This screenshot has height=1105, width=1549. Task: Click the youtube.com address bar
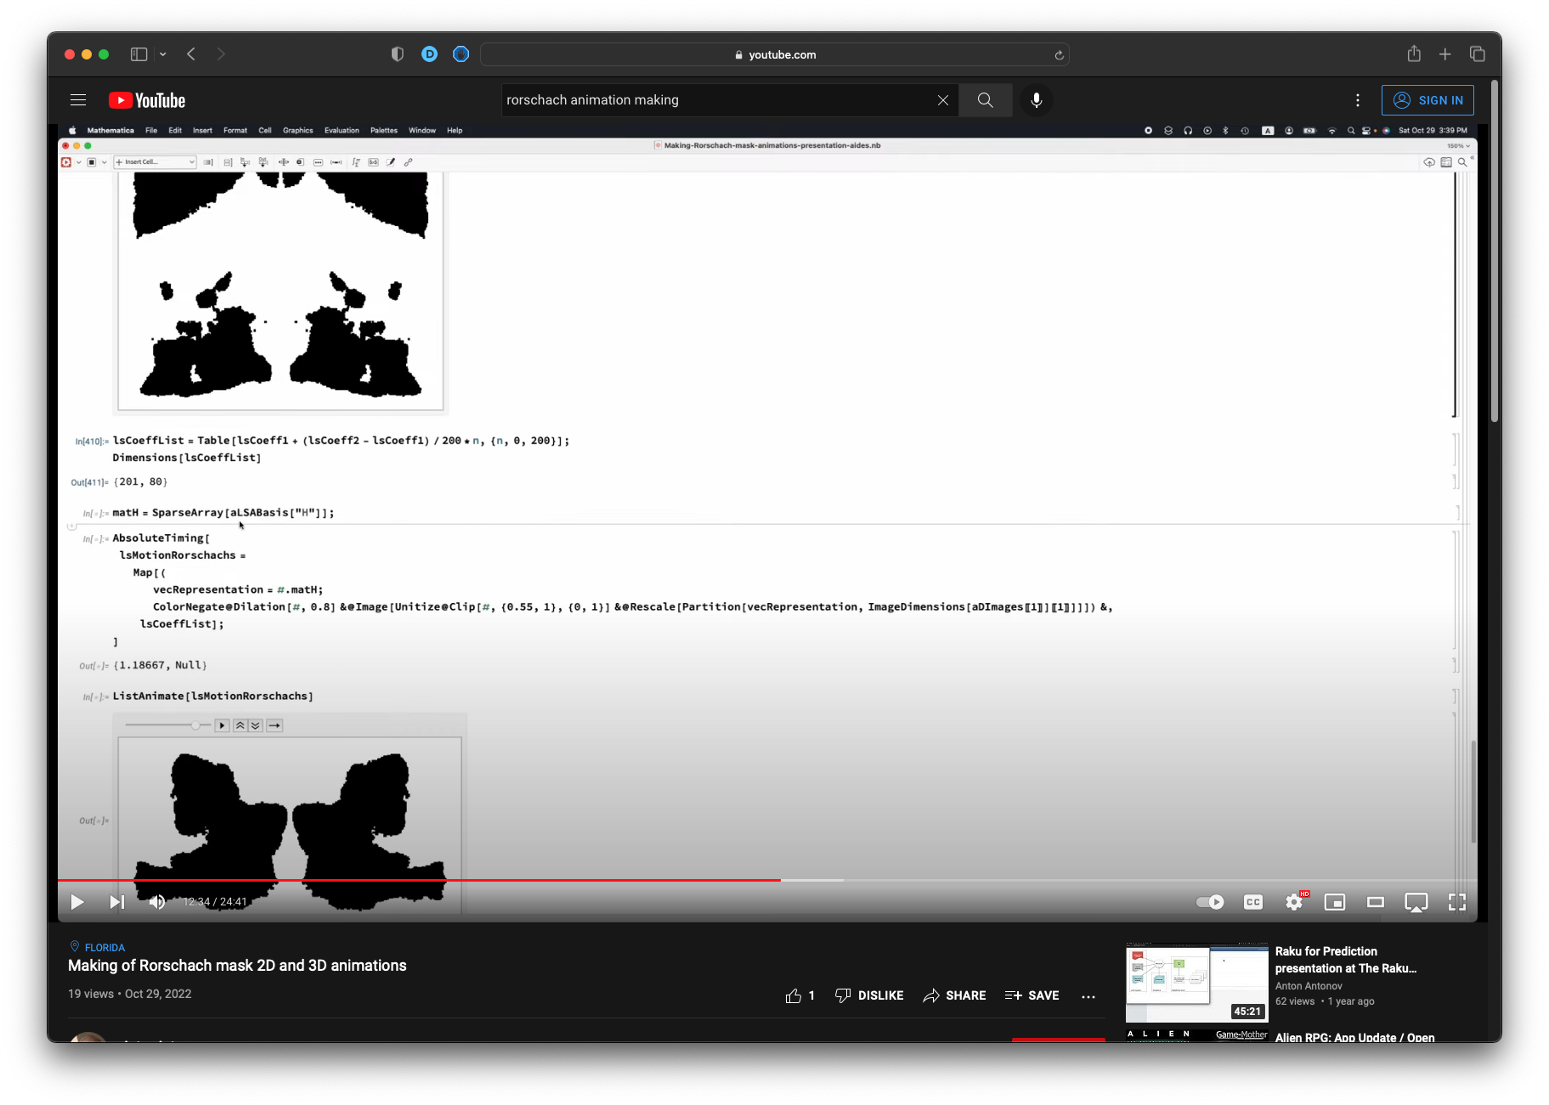coord(774,54)
